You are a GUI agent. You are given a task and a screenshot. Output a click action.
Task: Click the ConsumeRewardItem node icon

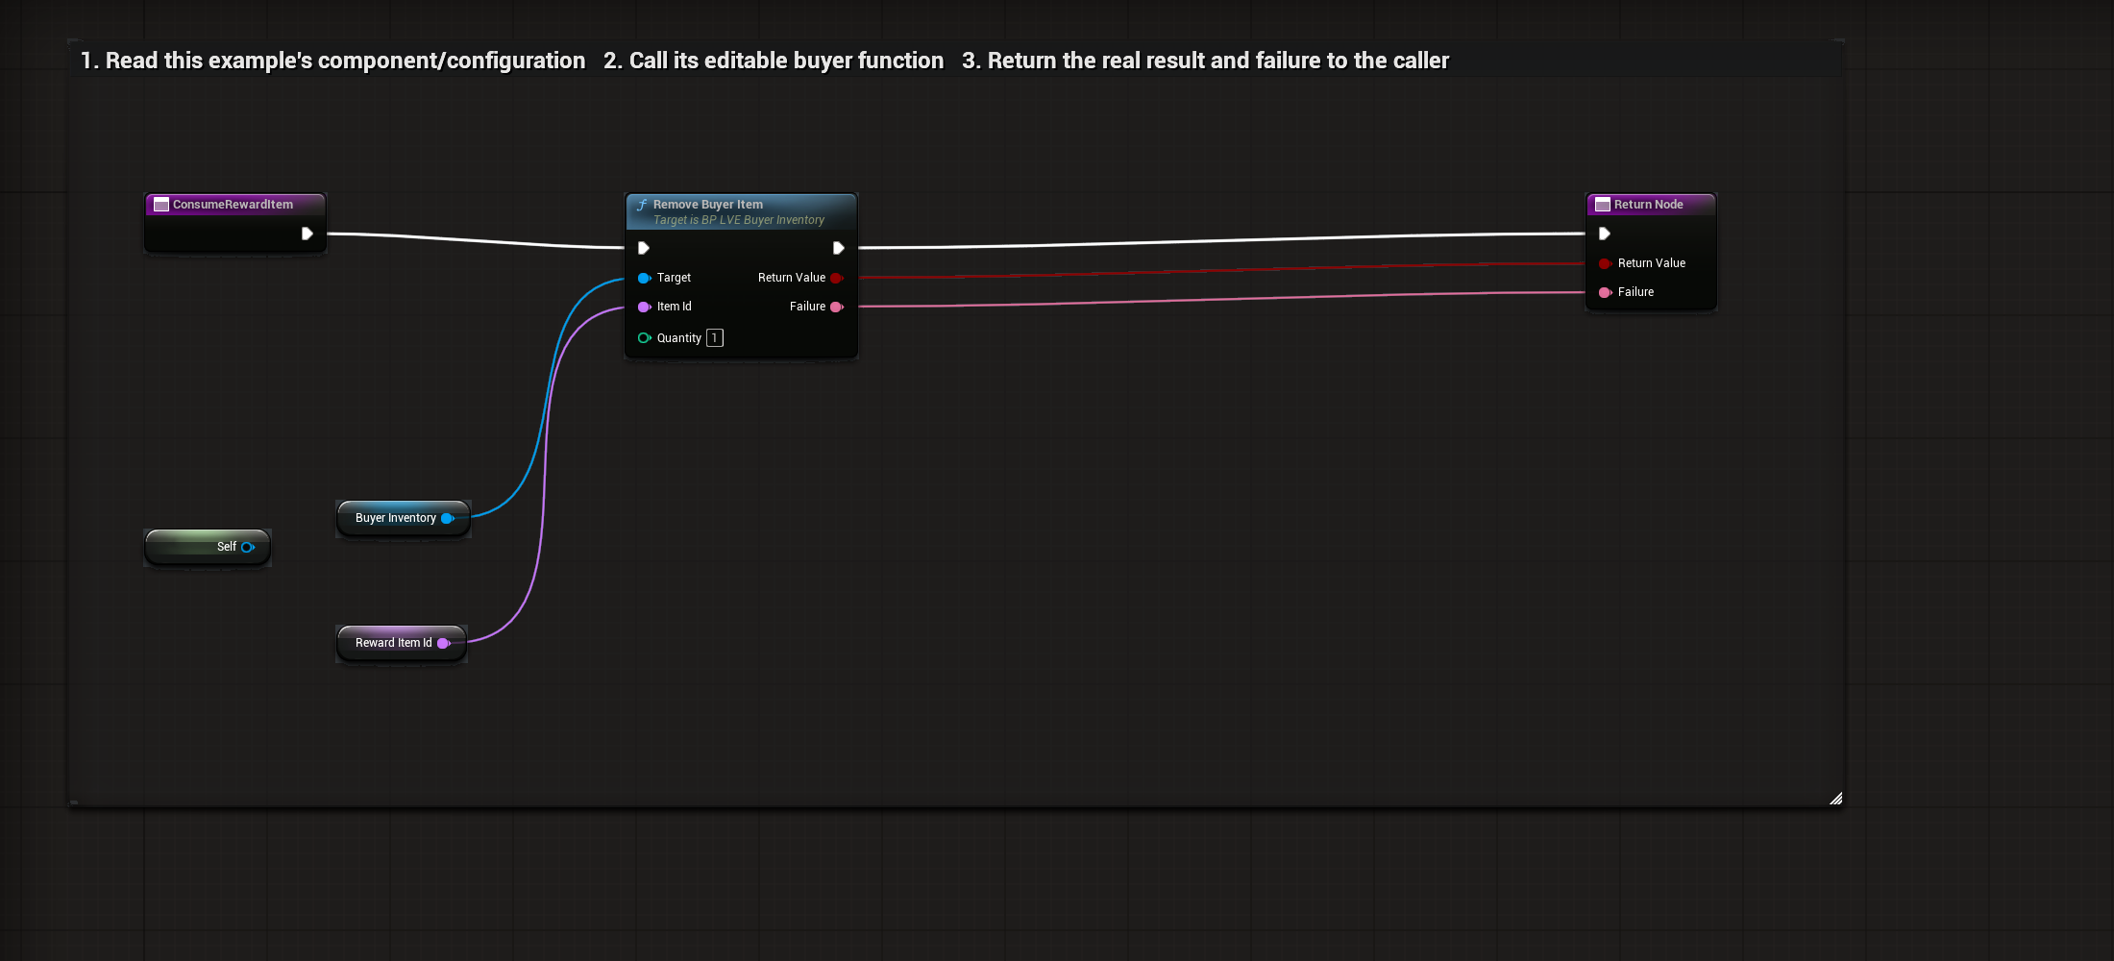pyautogui.click(x=161, y=205)
